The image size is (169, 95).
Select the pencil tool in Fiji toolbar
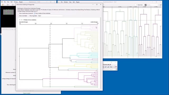click(106, 67)
